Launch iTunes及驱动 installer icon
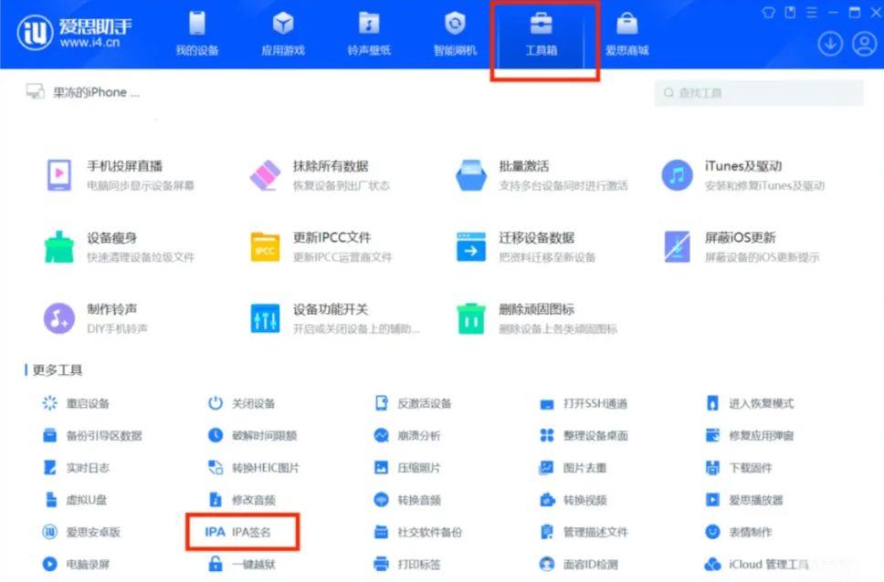The image size is (884, 582). (677, 173)
